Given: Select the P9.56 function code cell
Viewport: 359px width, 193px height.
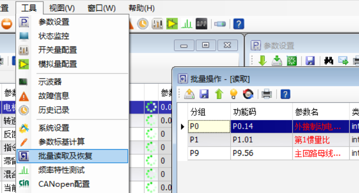Looking at the screenshot, I should (x=261, y=153).
